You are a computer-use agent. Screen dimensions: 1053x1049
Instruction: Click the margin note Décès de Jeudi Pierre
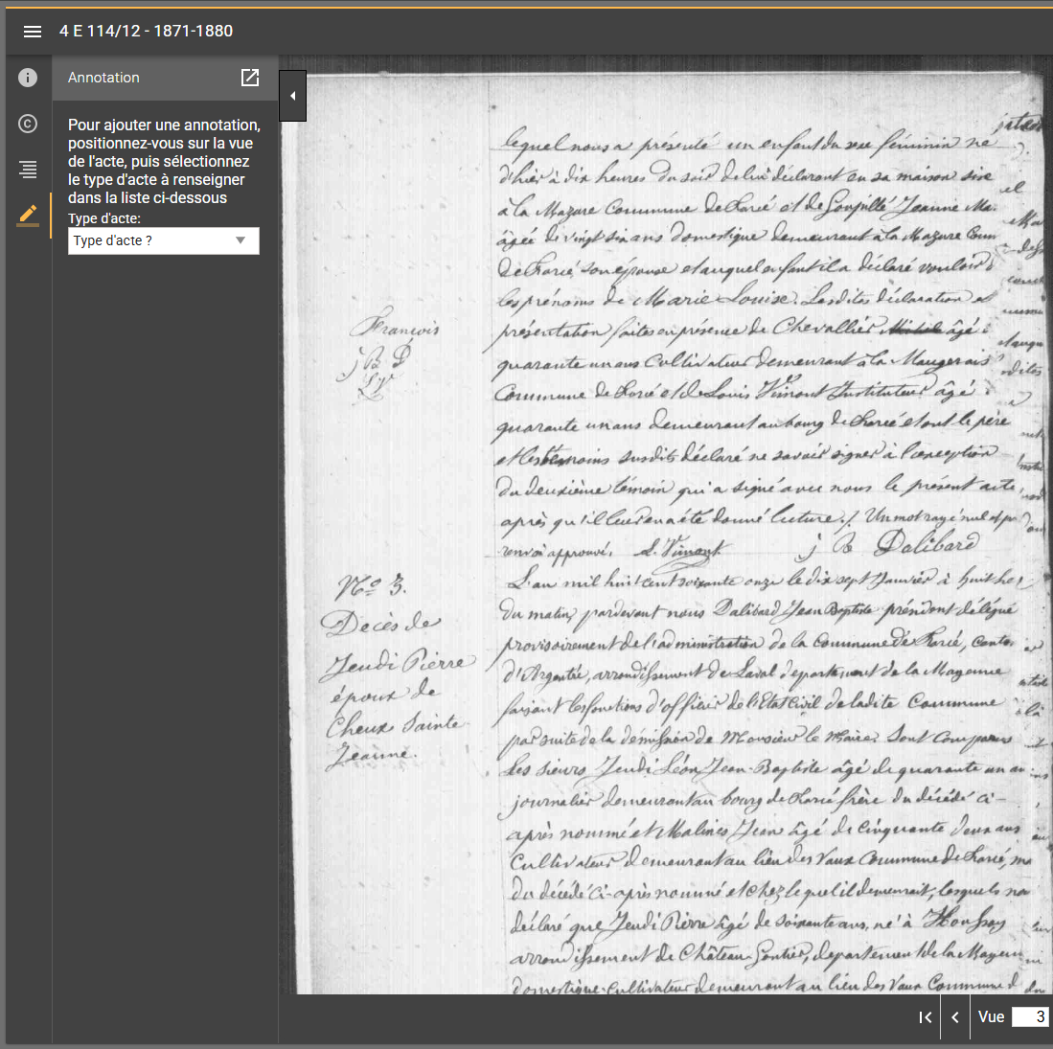tap(393, 671)
